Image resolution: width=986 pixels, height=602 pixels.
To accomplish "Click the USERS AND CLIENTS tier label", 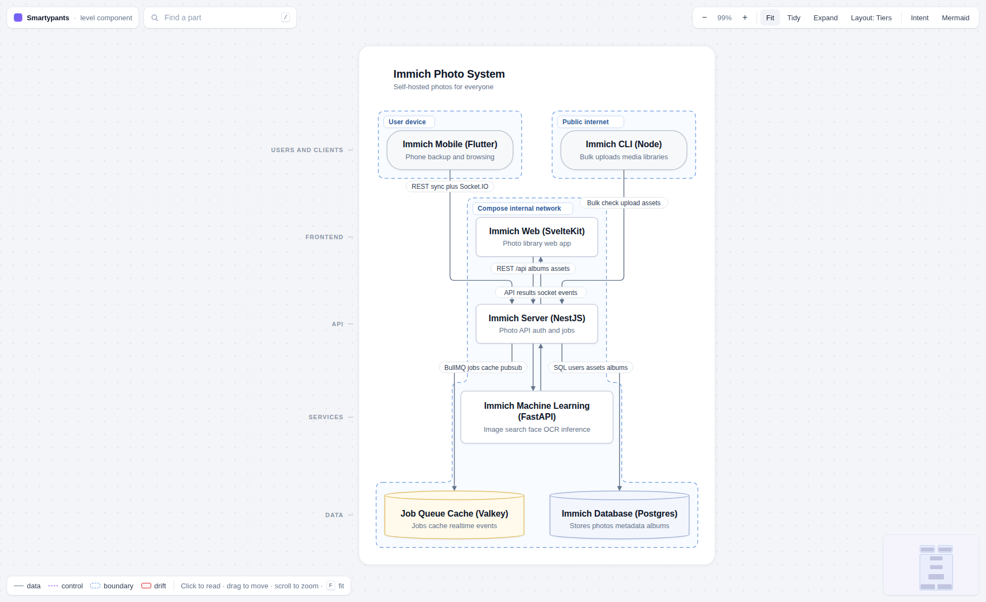I will pos(307,150).
